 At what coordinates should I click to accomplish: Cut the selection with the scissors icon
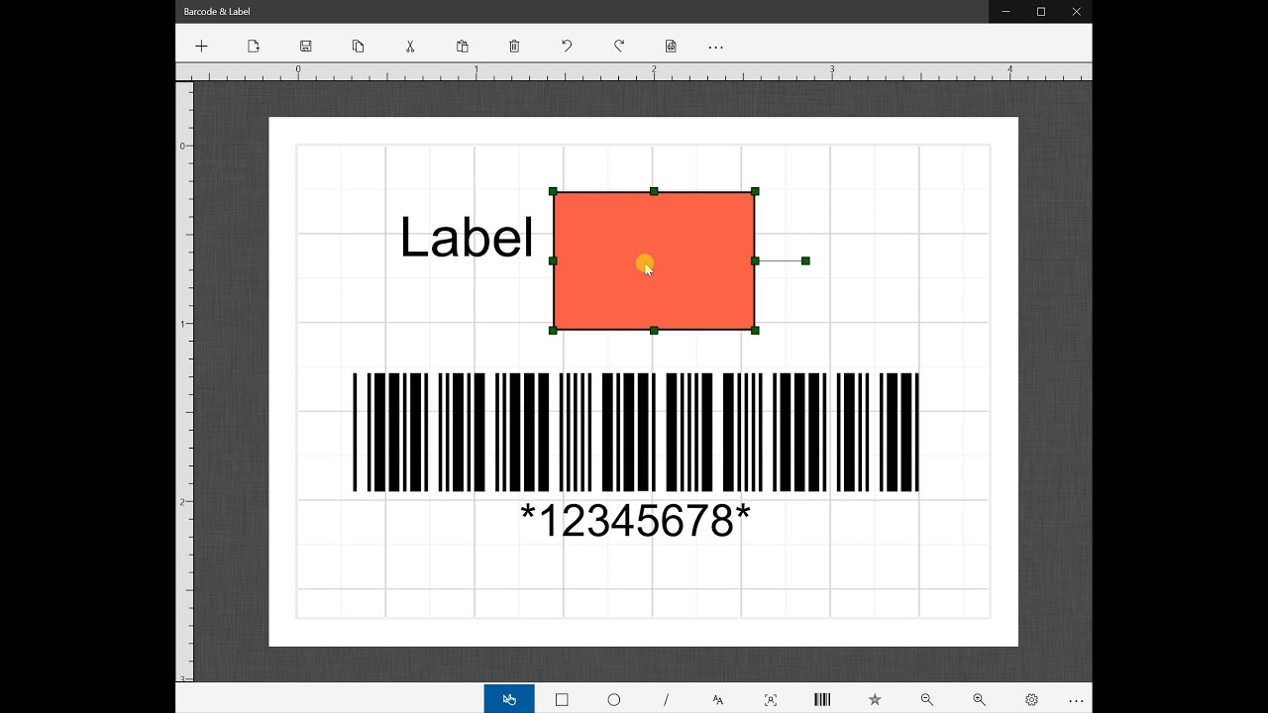[x=410, y=47]
